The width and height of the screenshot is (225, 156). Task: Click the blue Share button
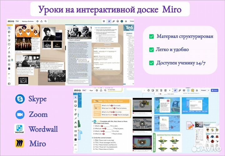click(215, 90)
